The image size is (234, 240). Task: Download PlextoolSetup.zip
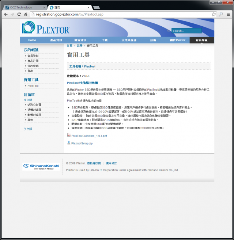[x=82, y=144]
